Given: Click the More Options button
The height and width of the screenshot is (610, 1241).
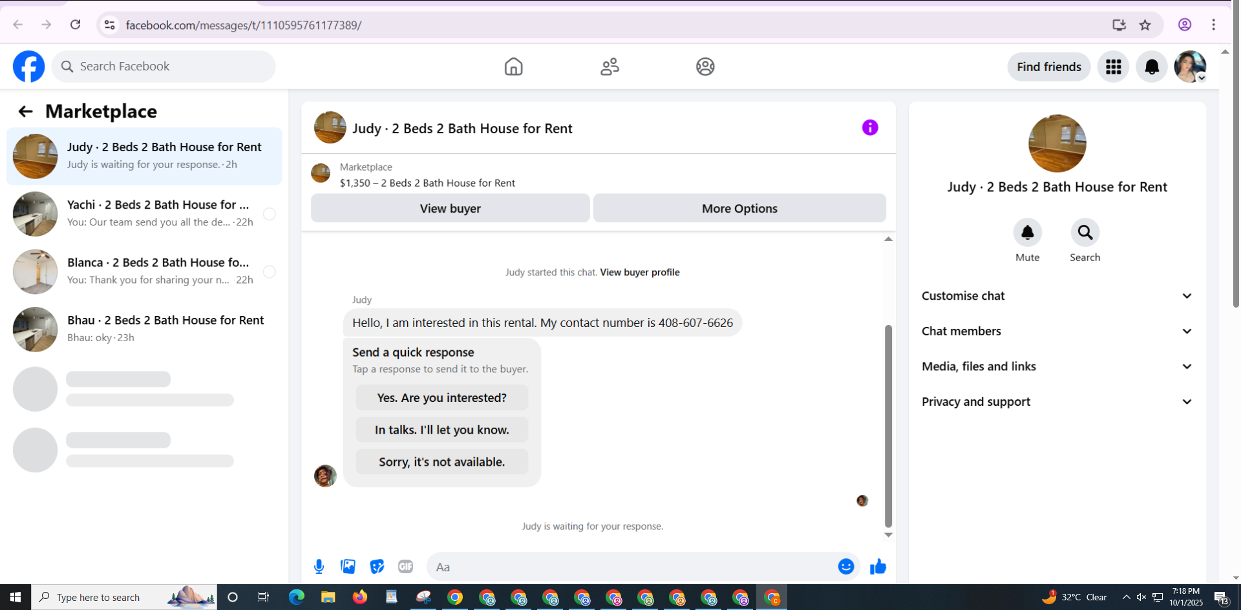Looking at the screenshot, I should tap(739, 208).
